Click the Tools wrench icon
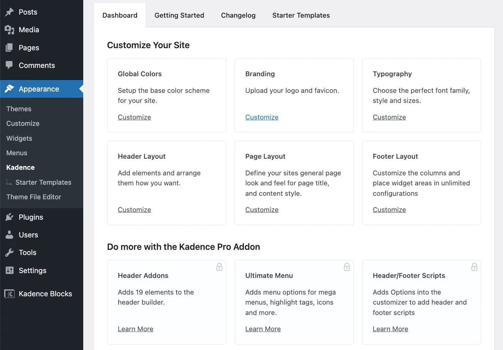 pos(9,253)
